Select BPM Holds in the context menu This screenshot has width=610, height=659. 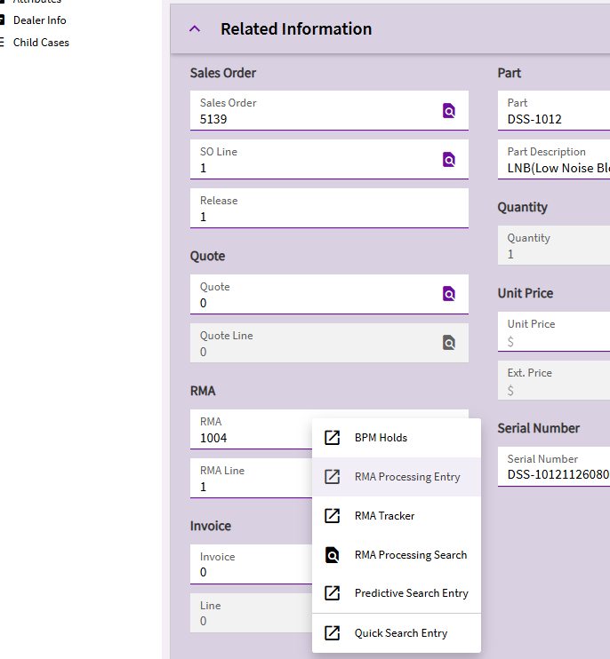point(381,438)
